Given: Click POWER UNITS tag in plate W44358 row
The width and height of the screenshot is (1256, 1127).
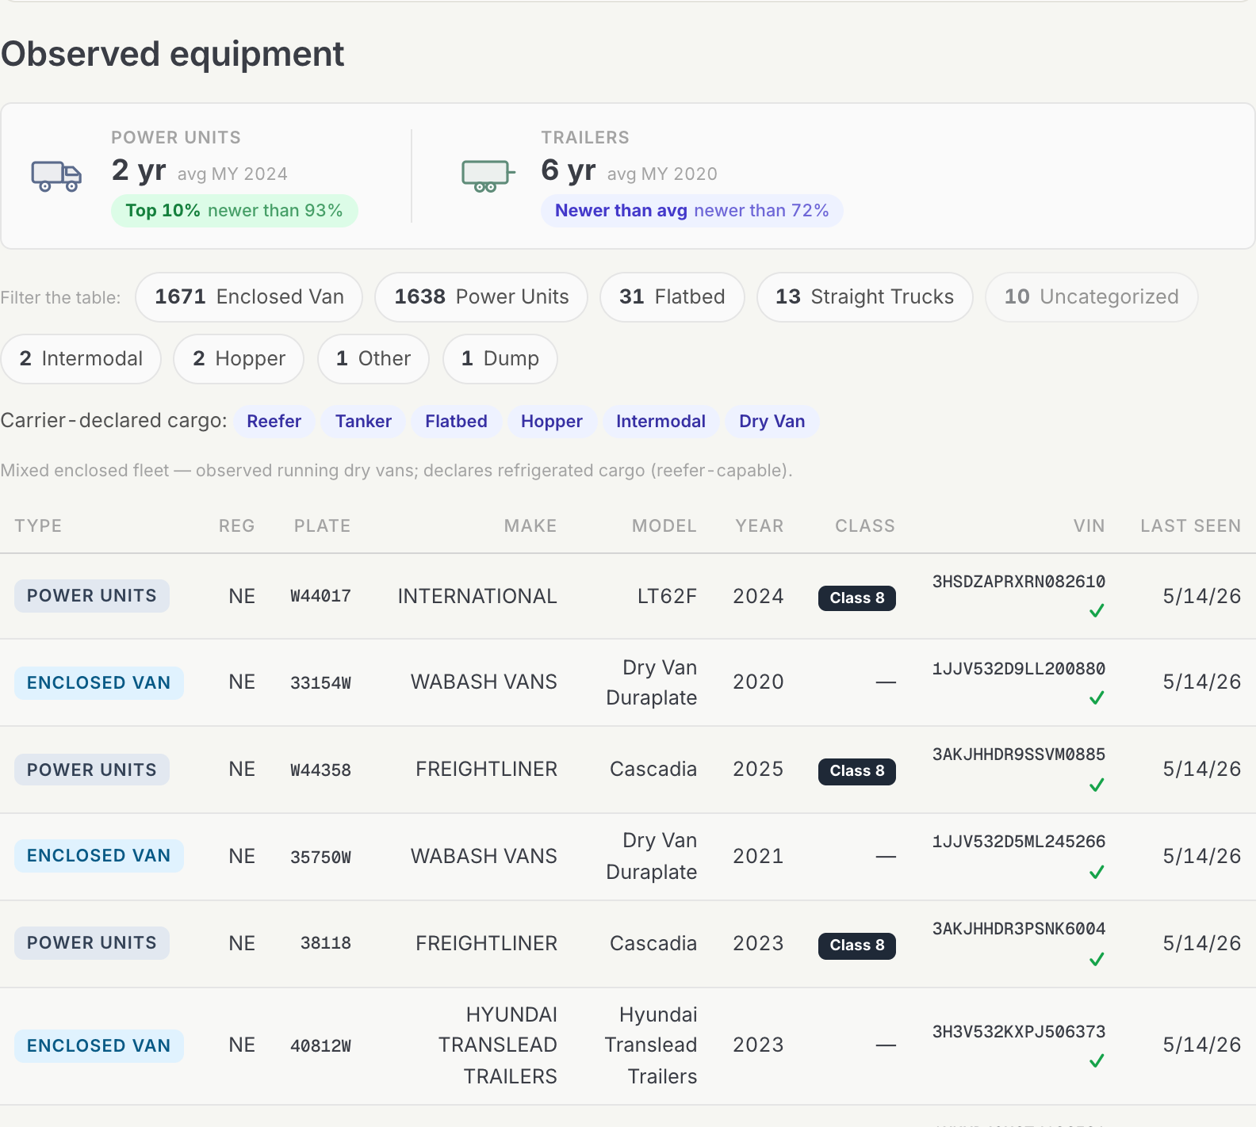Looking at the screenshot, I should point(92,770).
